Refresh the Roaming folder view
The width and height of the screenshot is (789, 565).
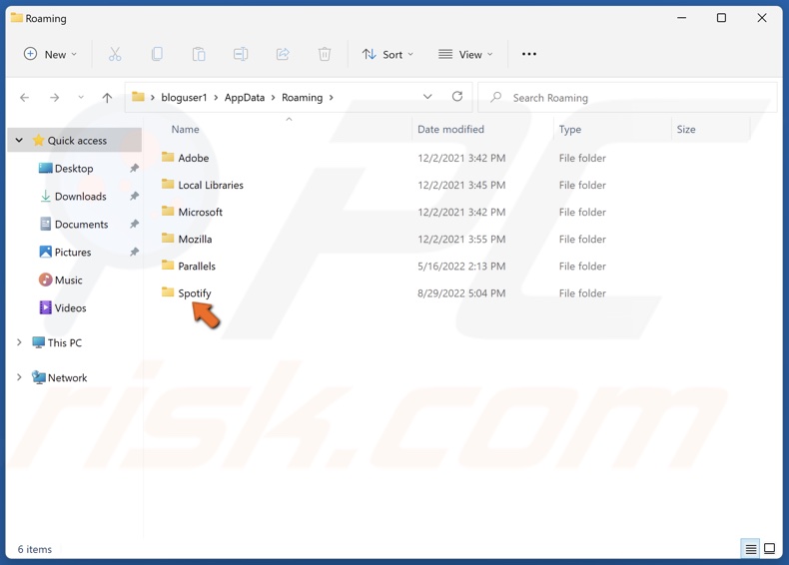click(456, 97)
